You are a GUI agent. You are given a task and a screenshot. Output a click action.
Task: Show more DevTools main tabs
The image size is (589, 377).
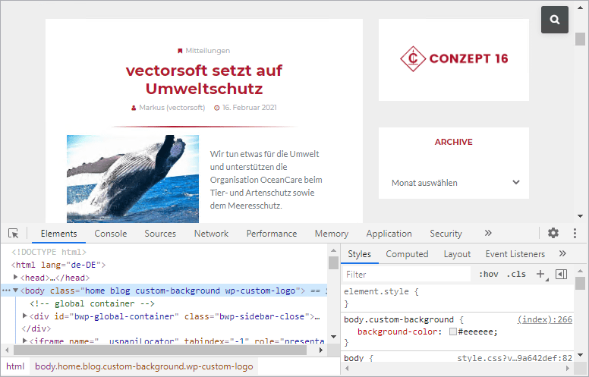pos(488,234)
